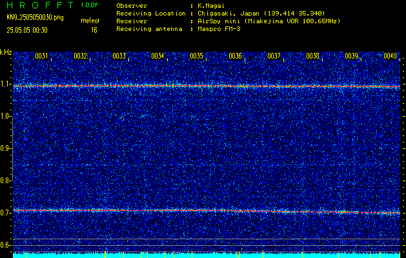Viewport: 406px width, 258px height.
Task: Select the observer name K.Nagai
Action: [211, 6]
